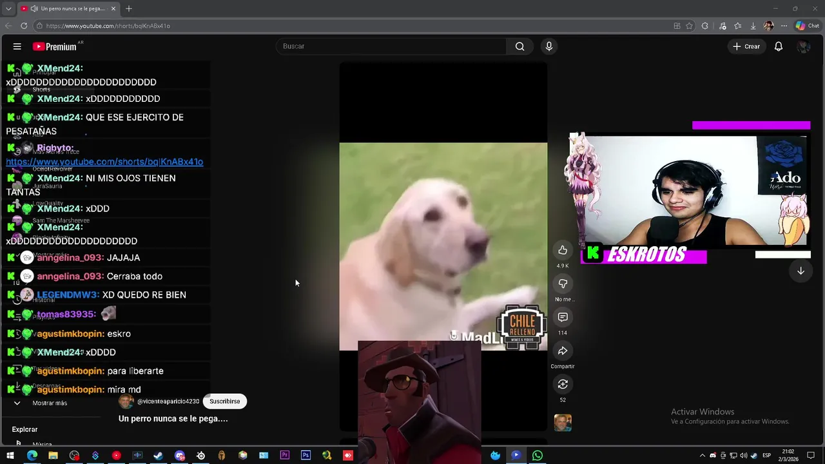Open the YouTube guide hamburger menu

click(x=17, y=46)
